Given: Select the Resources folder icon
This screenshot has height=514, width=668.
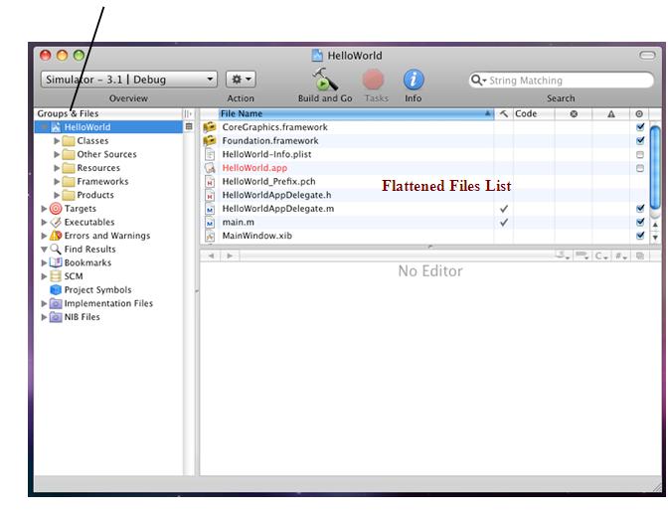Looking at the screenshot, I should (x=69, y=168).
